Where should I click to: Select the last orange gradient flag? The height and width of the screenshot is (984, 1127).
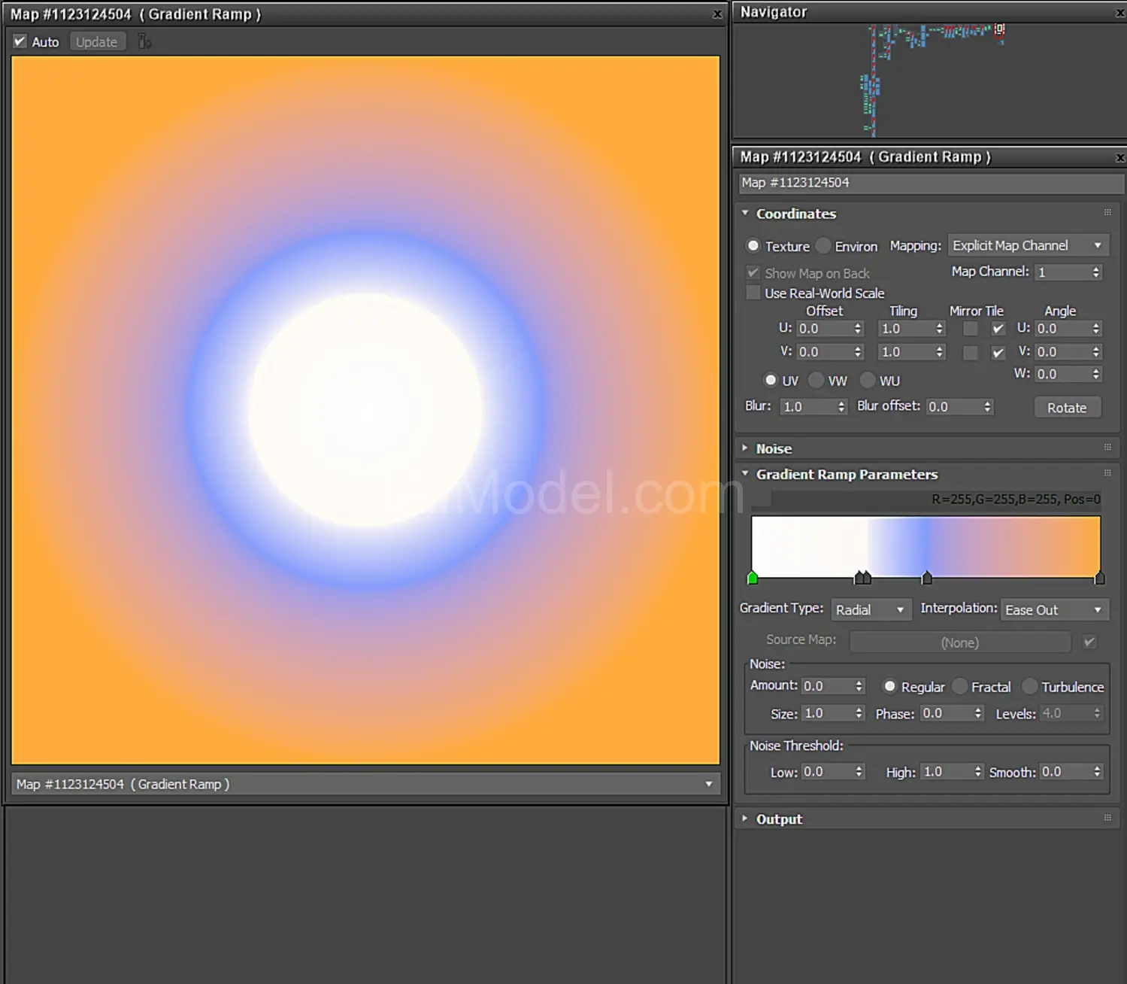click(1099, 577)
